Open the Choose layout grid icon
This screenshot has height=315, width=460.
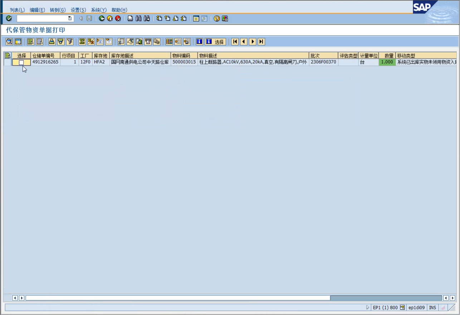pos(169,42)
